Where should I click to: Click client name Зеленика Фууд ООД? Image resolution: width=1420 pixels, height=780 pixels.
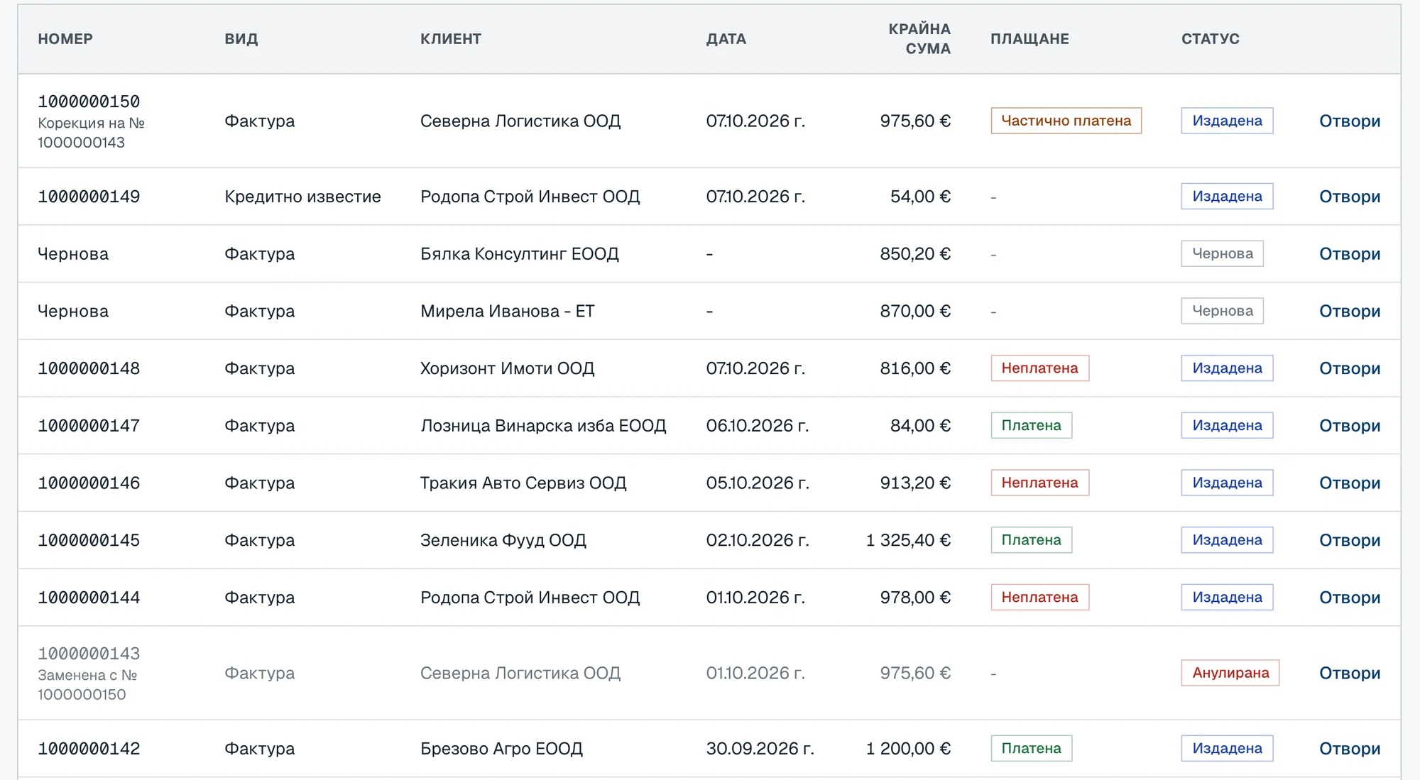503,540
